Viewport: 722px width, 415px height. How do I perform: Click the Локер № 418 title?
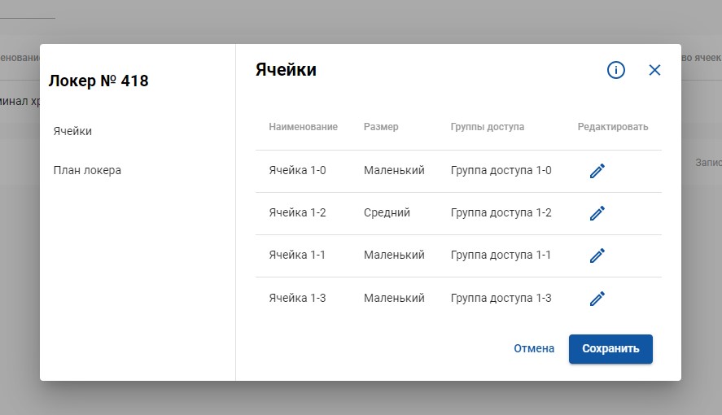pyautogui.click(x=98, y=81)
